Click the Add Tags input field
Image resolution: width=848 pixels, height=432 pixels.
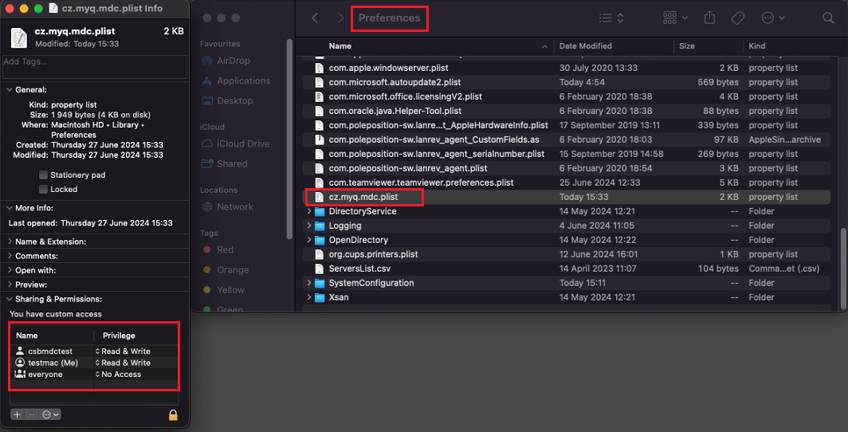tap(94, 61)
